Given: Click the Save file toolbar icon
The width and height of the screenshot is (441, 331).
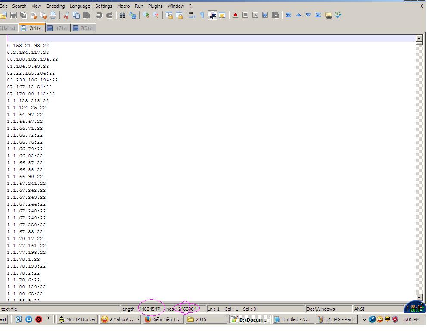Looking at the screenshot, I should (x=13, y=15).
